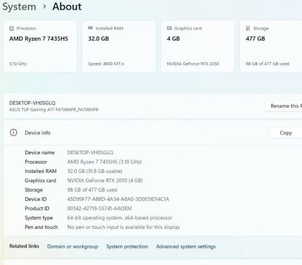Select No pen or touch input text
The height and width of the screenshot is (265, 302).
pos(124,227)
